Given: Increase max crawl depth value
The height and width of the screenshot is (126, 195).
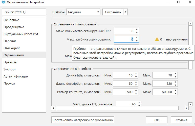Looking at the screenshot, I should [x=137, y=38].
